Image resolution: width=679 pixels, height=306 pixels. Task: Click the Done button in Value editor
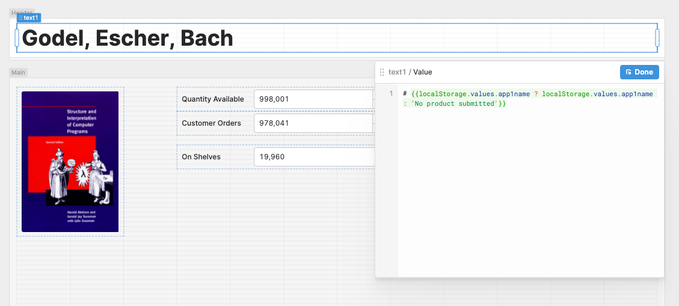pyautogui.click(x=639, y=72)
